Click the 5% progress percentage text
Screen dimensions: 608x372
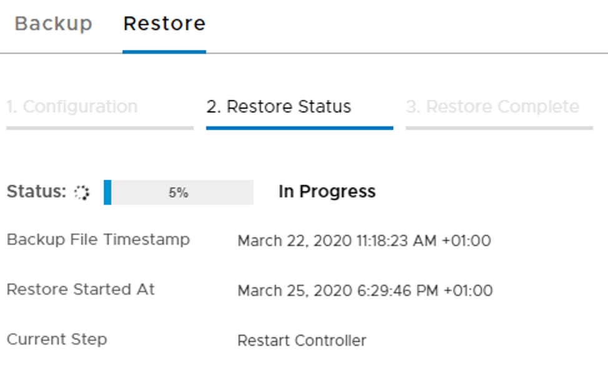tap(178, 193)
